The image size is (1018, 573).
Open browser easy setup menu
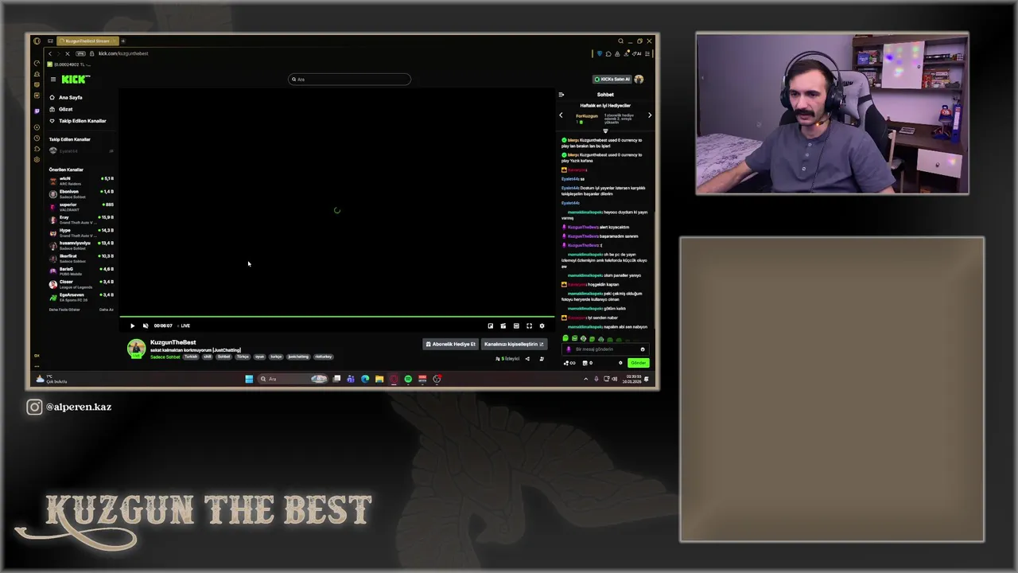[x=648, y=53]
